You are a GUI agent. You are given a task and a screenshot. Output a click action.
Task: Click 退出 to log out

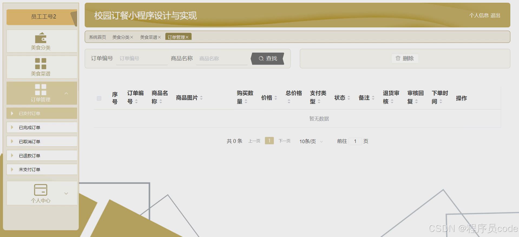pyautogui.click(x=495, y=15)
